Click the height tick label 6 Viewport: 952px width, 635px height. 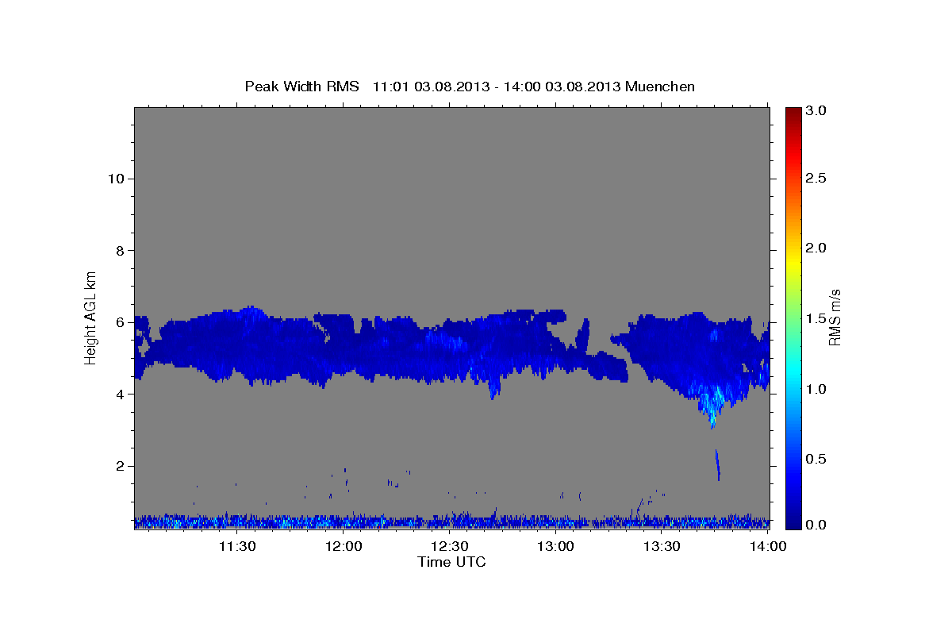pos(119,322)
